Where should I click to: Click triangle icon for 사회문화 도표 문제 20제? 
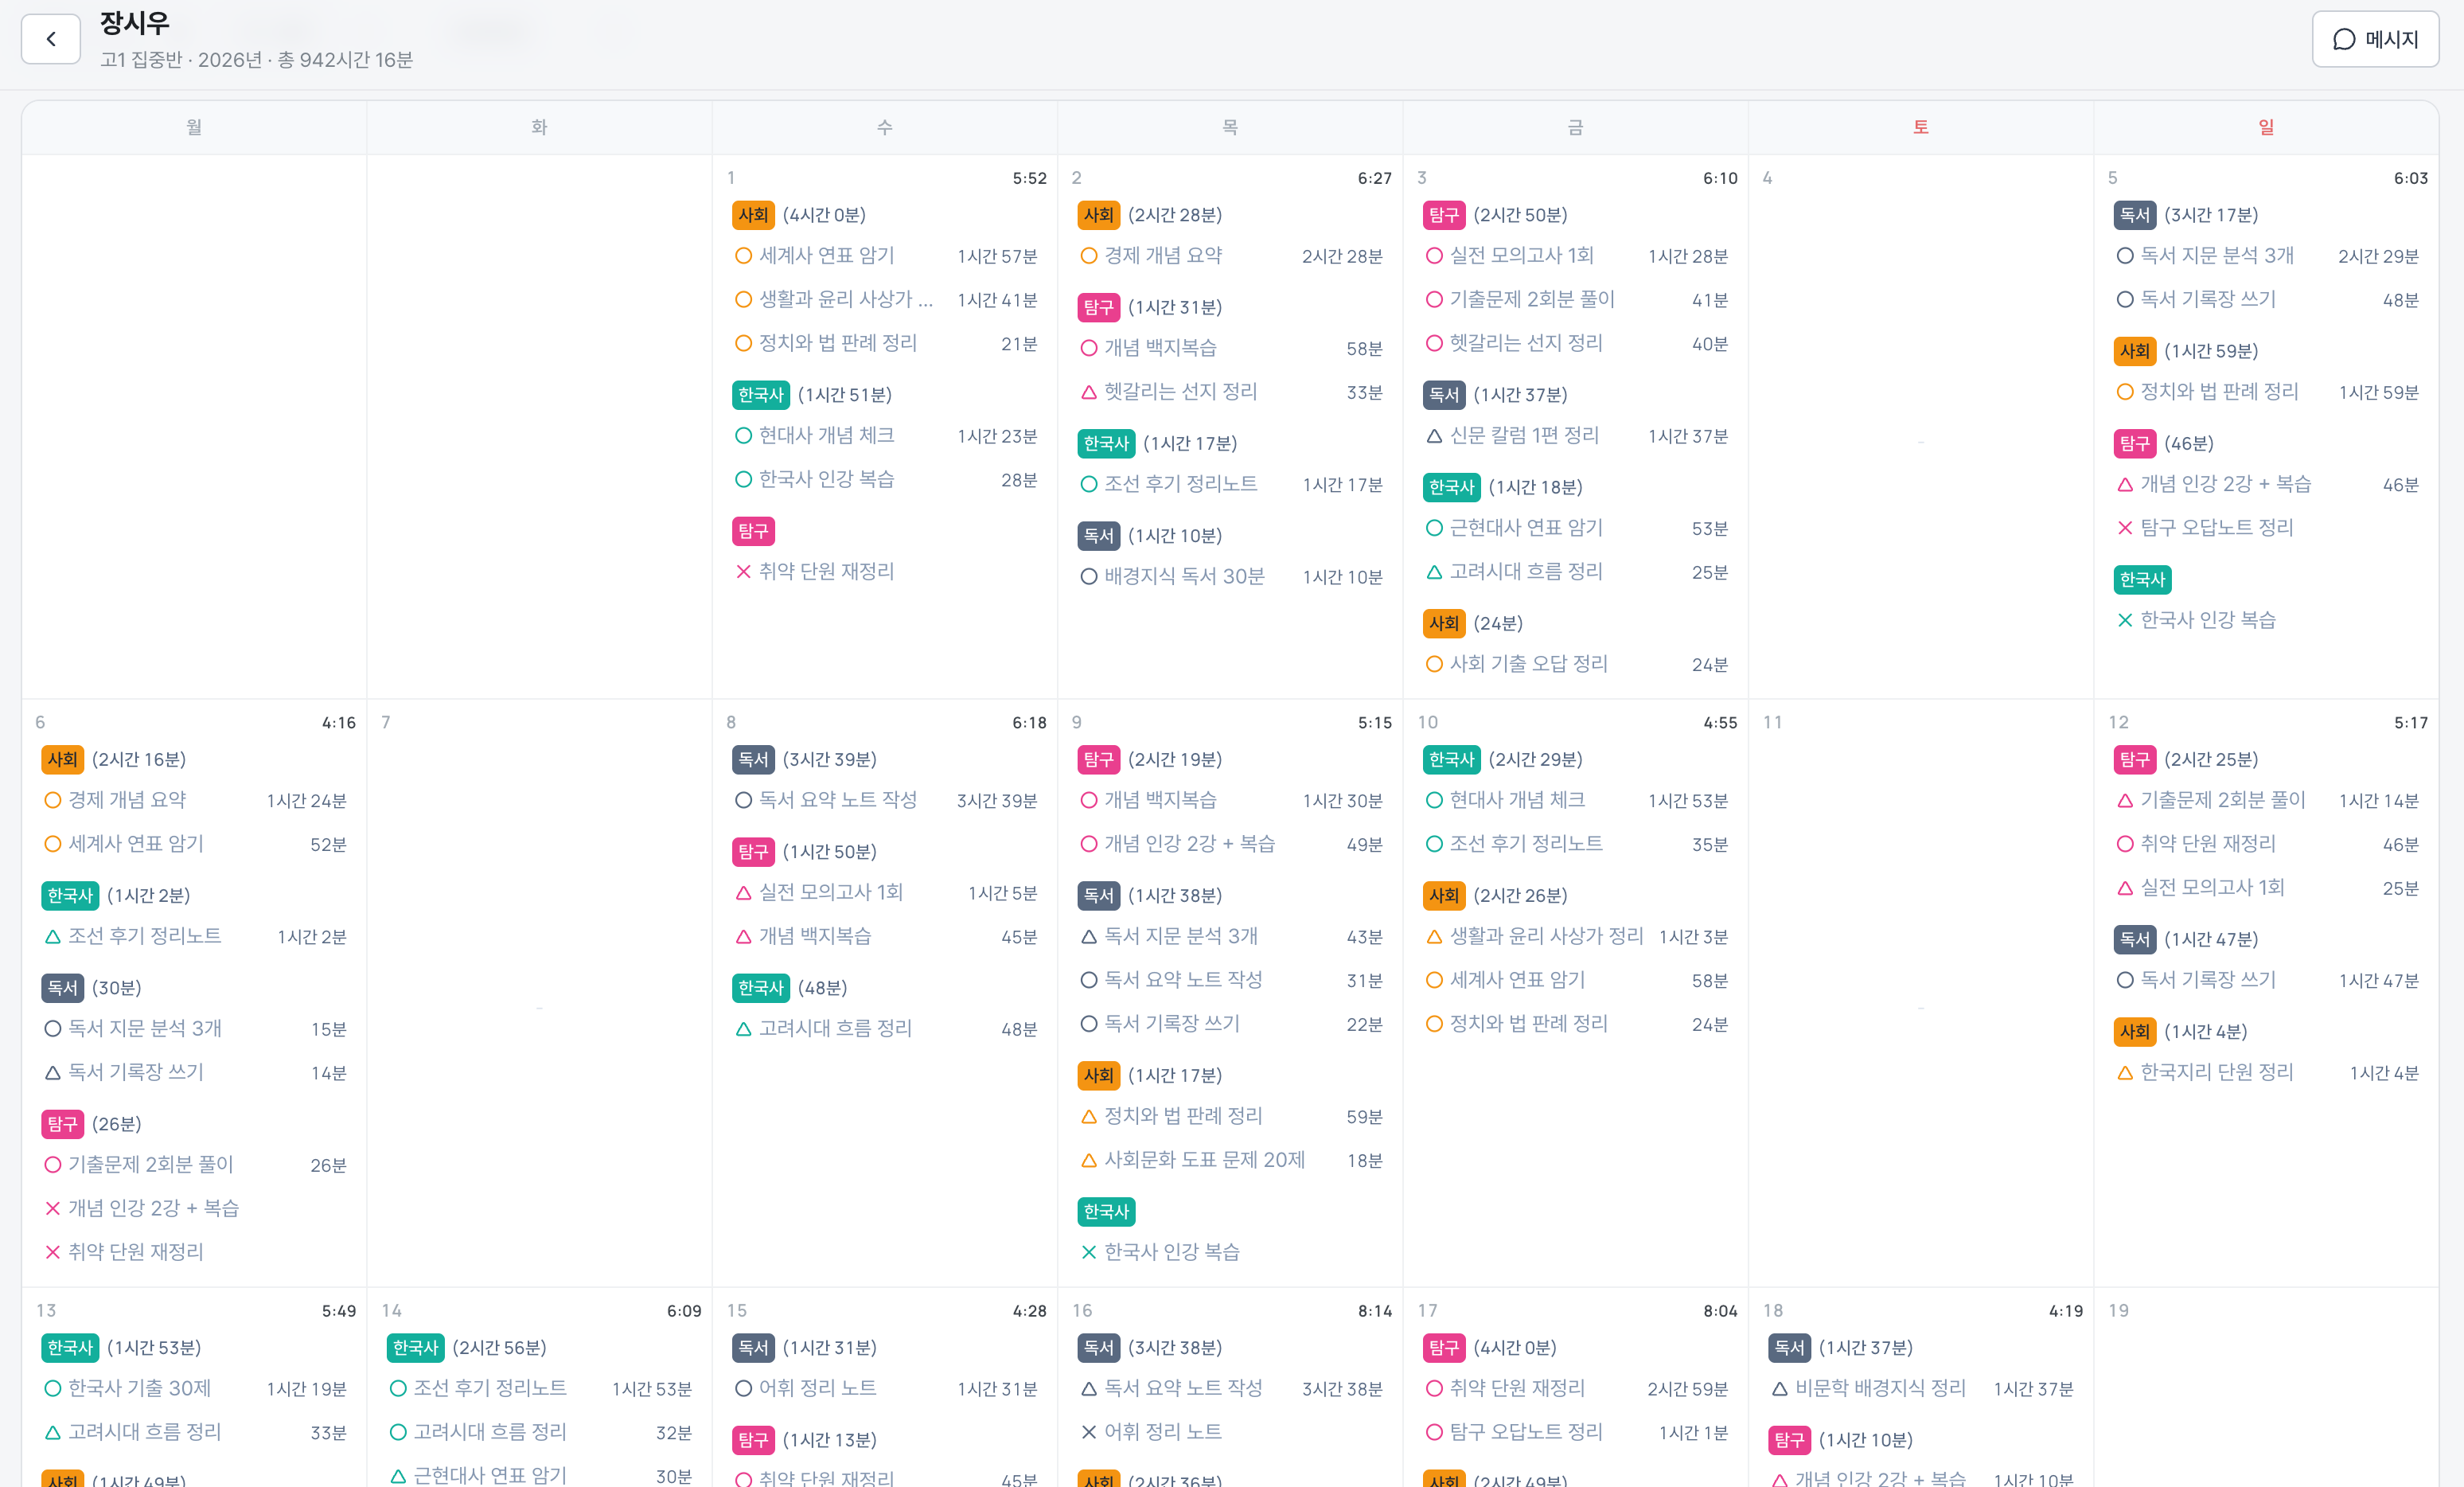pos(1088,1160)
